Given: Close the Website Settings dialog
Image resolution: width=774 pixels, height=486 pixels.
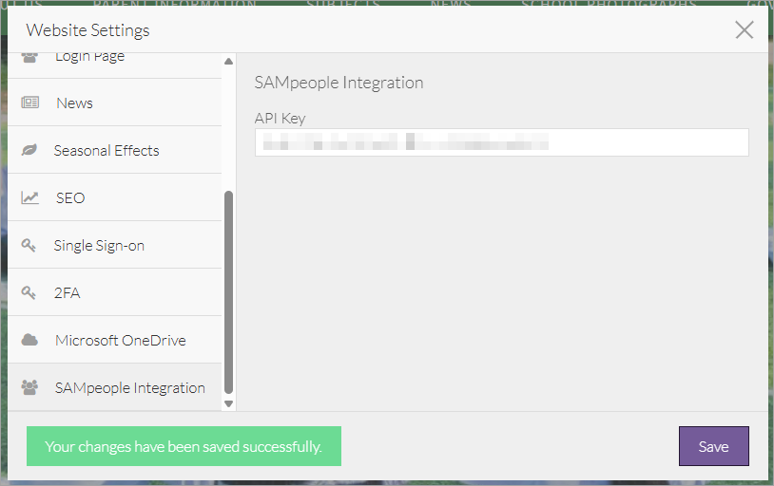Looking at the screenshot, I should pos(744,29).
